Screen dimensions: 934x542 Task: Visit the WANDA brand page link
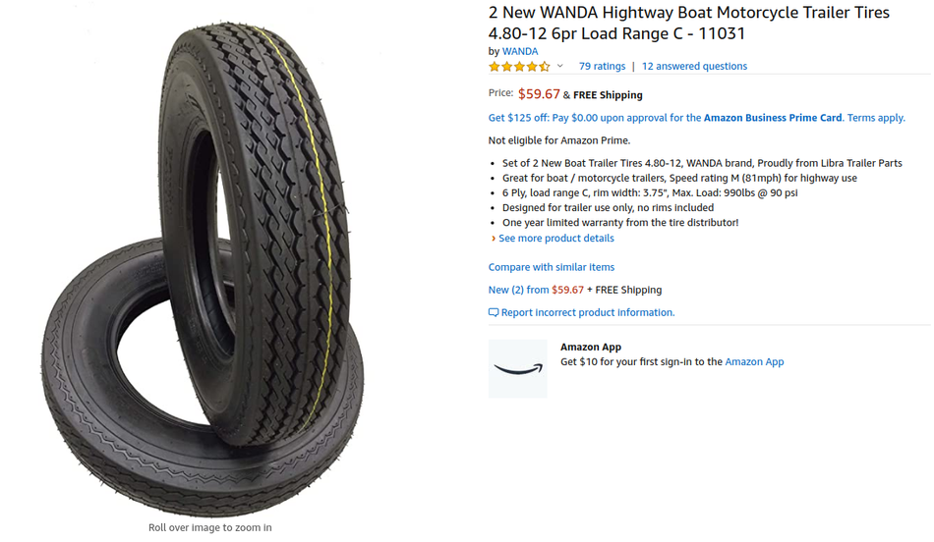(519, 51)
